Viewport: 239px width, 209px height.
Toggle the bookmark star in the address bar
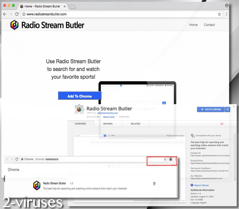[220, 14]
